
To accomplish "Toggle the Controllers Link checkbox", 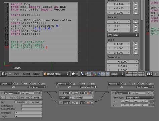I will pyautogui.click(x=89, y=83).
